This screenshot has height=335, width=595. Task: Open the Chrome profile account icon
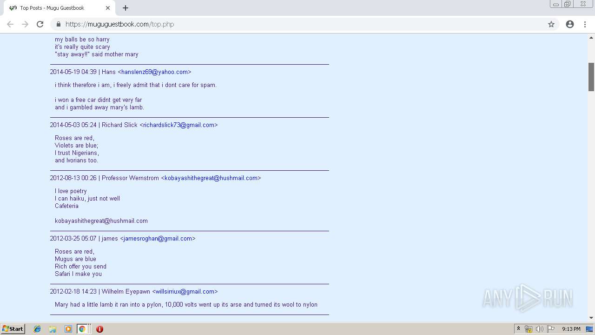click(570, 24)
